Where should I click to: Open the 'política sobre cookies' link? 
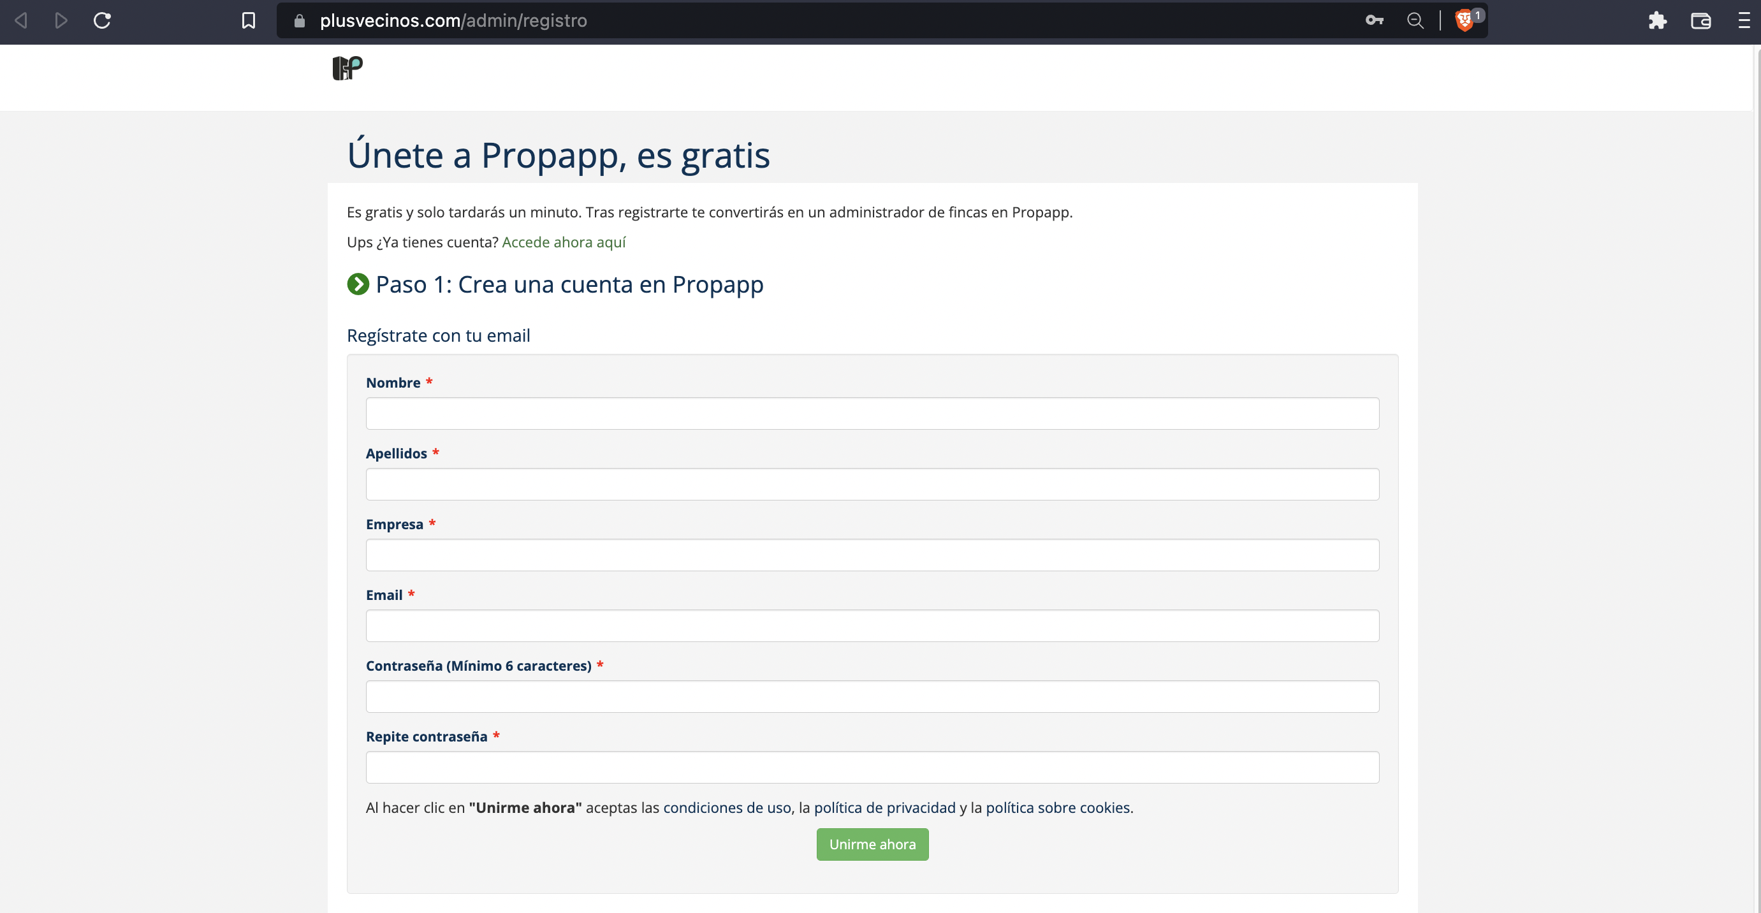pyautogui.click(x=1058, y=807)
